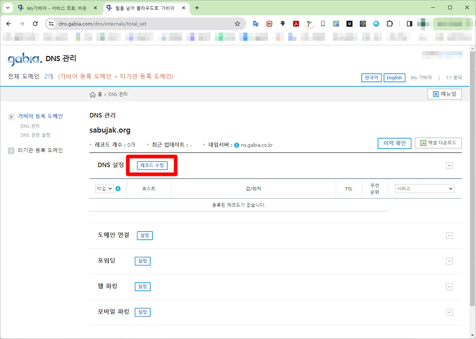The width and height of the screenshot is (476, 339).
Task: Go back with browser back arrow
Action: tap(9, 24)
